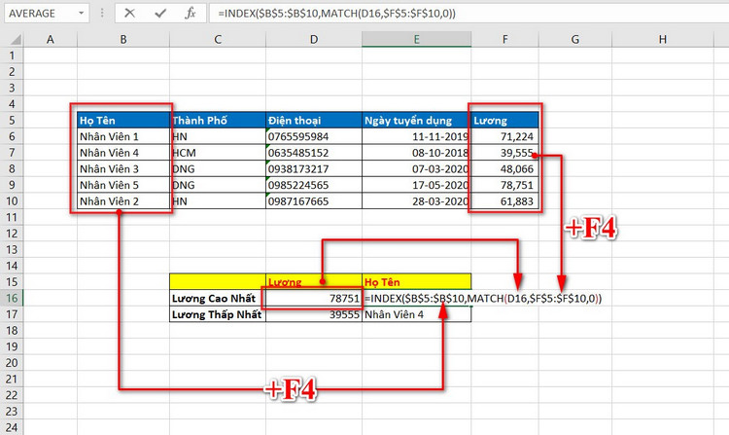Select the 'HCM' city cell
The width and height of the screenshot is (729, 435).
[218, 153]
